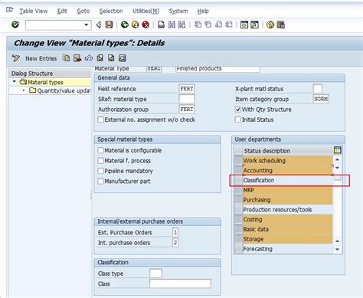Open the Customize Local Layout icon
Image resolution: width=363 pixels, height=298 pixels.
click(280, 25)
